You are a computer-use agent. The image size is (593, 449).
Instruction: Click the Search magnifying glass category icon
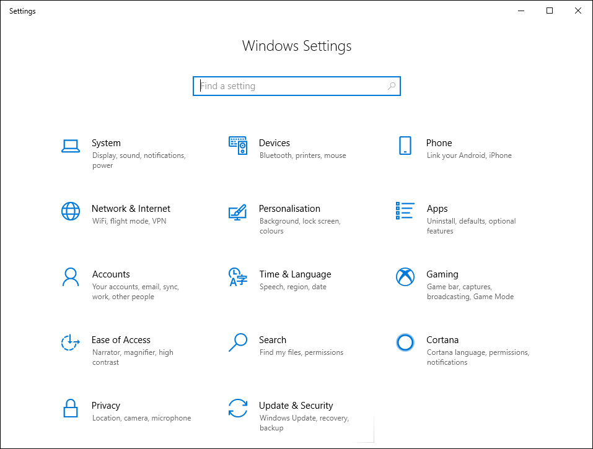238,342
